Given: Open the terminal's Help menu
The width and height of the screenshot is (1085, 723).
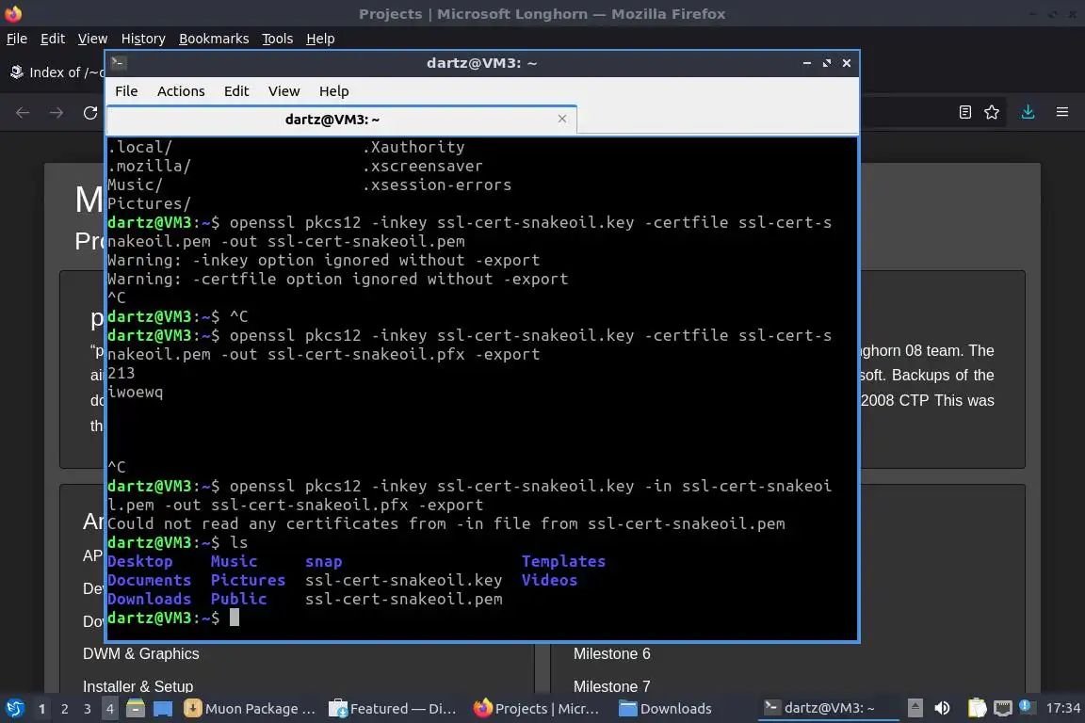Looking at the screenshot, I should click(x=333, y=91).
